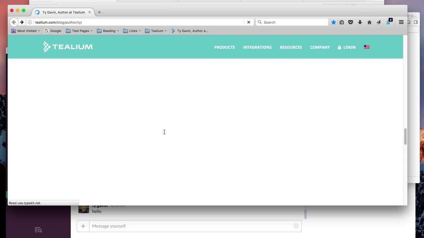Open the extension icon with badge 4

[389, 22]
